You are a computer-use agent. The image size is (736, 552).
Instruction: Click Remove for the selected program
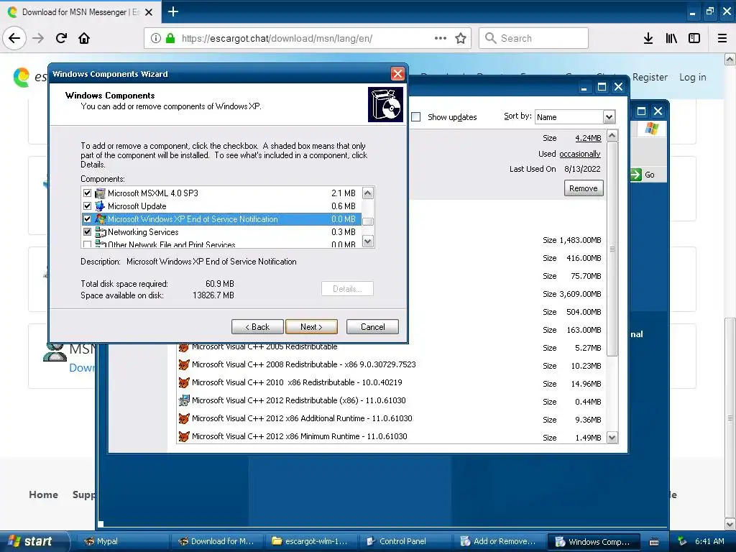(x=584, y=188)
